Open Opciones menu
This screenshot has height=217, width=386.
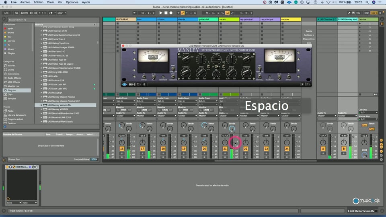72,2
